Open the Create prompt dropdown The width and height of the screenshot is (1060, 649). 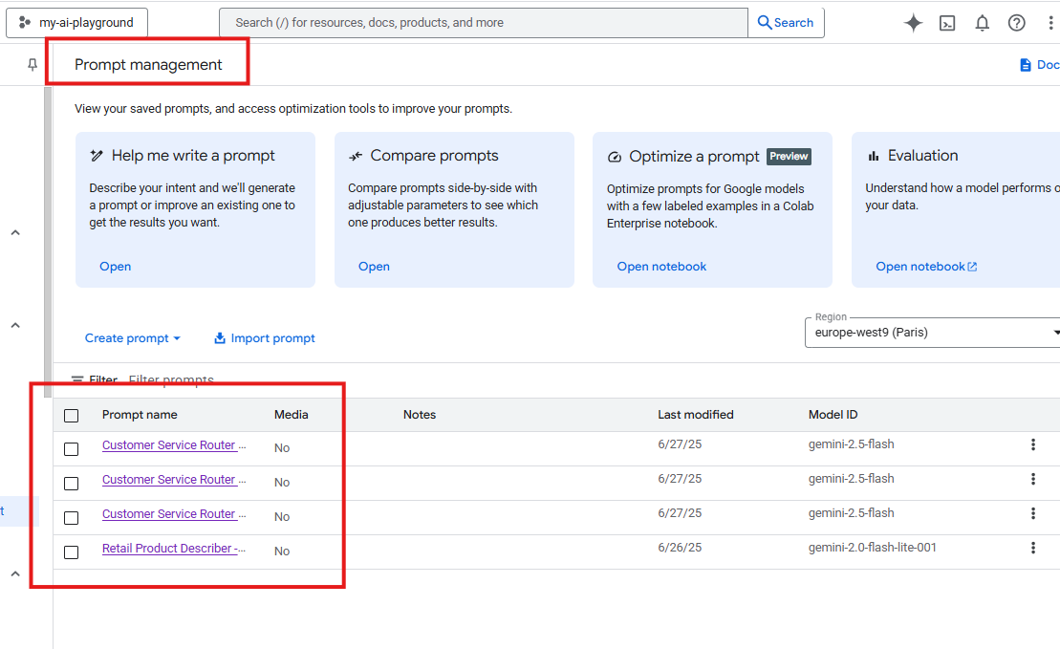(x=133, y=338)
